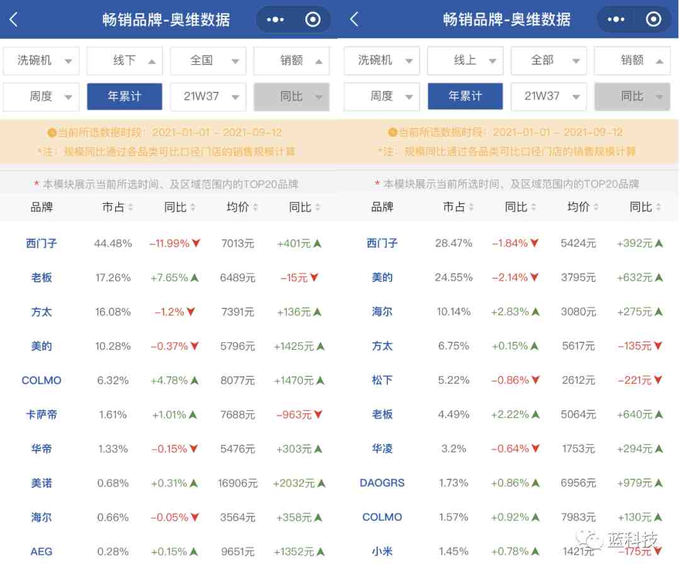Open DAOGRS brand link

pyautogui.click(x=382, y=483)
